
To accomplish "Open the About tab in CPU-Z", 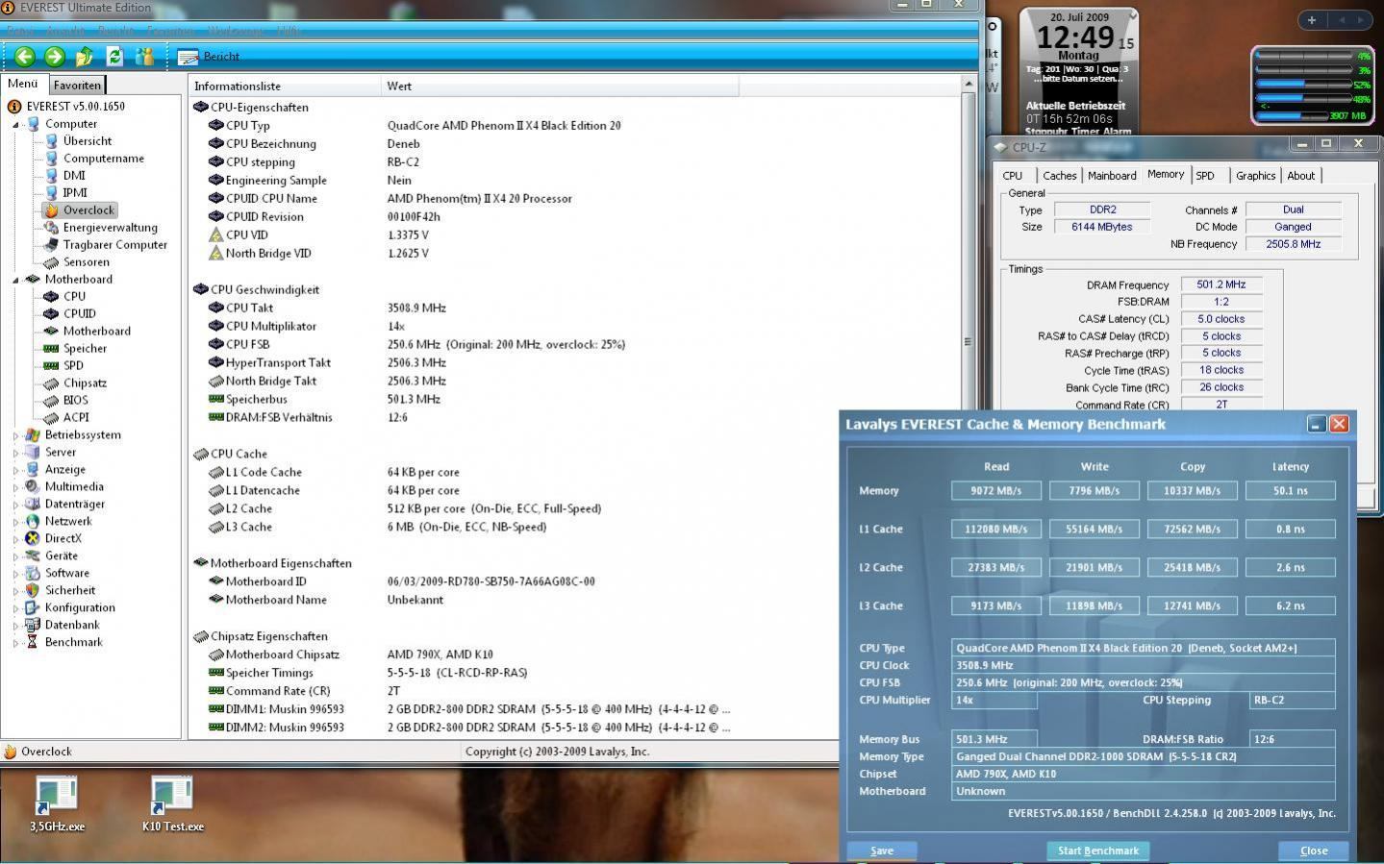I will pyautogui.click(x=1300, y=176).
